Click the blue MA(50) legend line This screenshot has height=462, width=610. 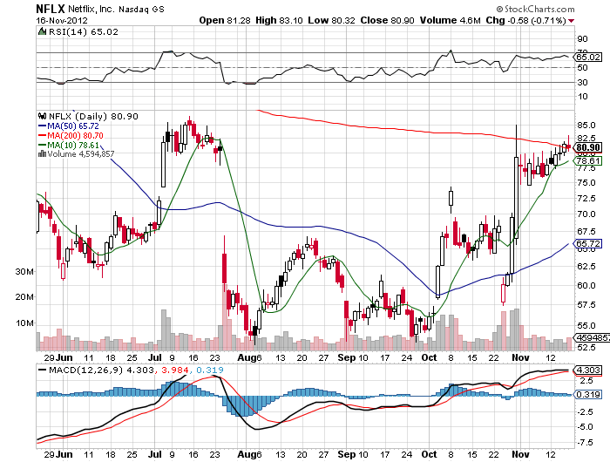coord(43,126)
